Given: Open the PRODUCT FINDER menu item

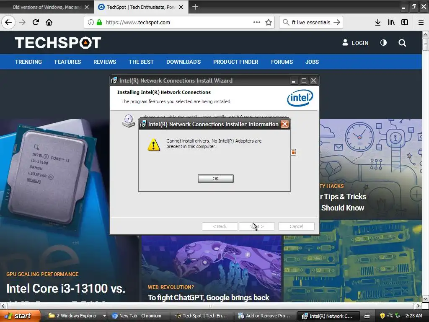Looking at the screenshot, I should pos(236,62).
